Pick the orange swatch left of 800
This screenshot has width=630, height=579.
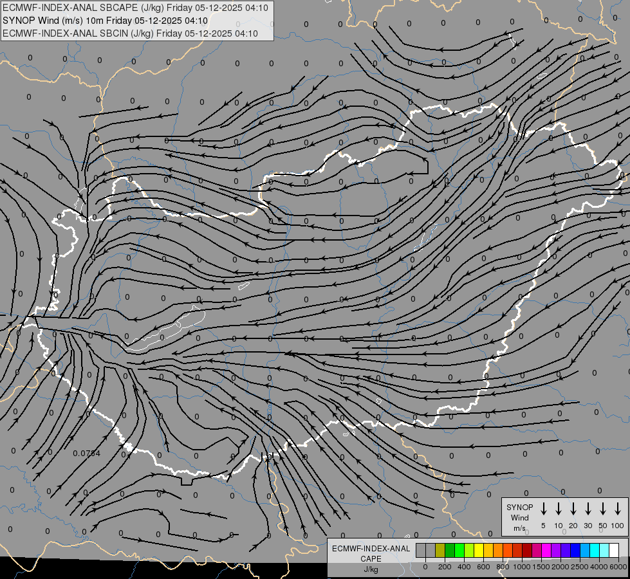(498, 551)
